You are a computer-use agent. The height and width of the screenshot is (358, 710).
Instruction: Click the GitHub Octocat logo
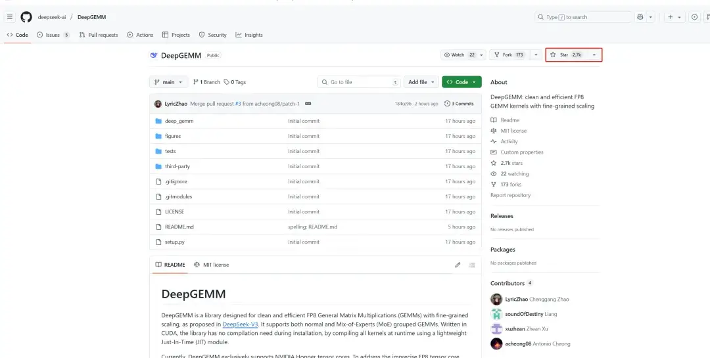point(26,17)
